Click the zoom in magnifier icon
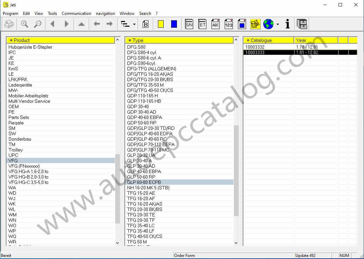364x259 pixels. pos(24,24)
